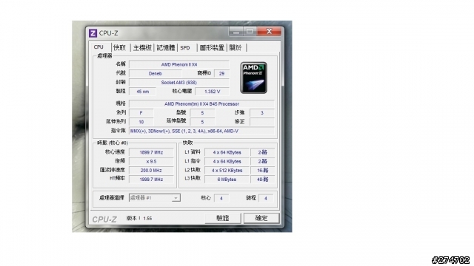Click the 驗證 button
The width and height of the screenshot is (474, 266).
click(223, 218)
